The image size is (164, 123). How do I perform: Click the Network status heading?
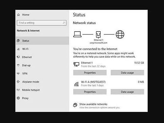pyautogui.click(x=84, y=23)
